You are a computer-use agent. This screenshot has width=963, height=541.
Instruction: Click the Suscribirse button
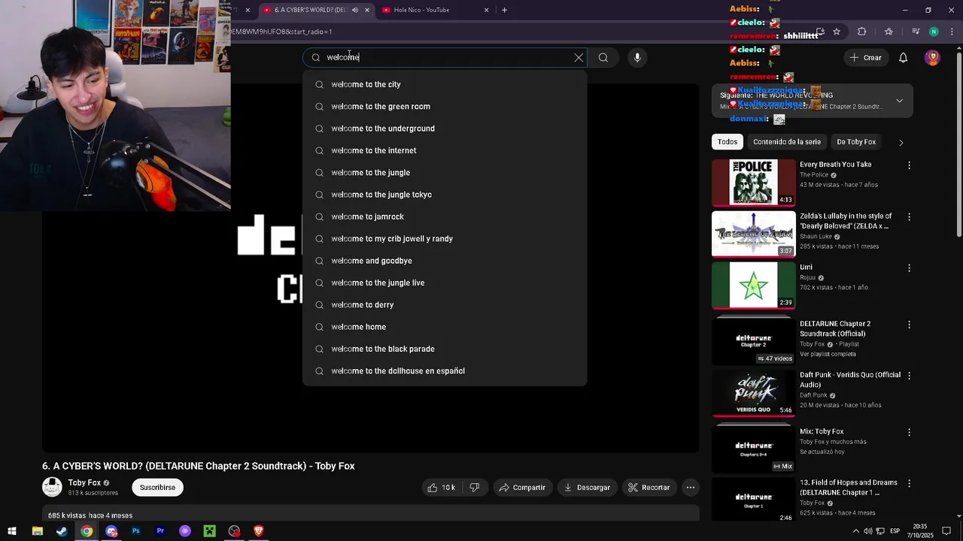click(157, 488)
